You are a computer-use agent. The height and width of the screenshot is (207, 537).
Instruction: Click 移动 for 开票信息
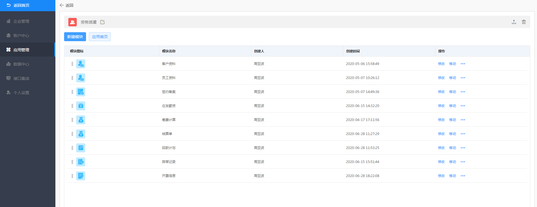tap(453, 176)
